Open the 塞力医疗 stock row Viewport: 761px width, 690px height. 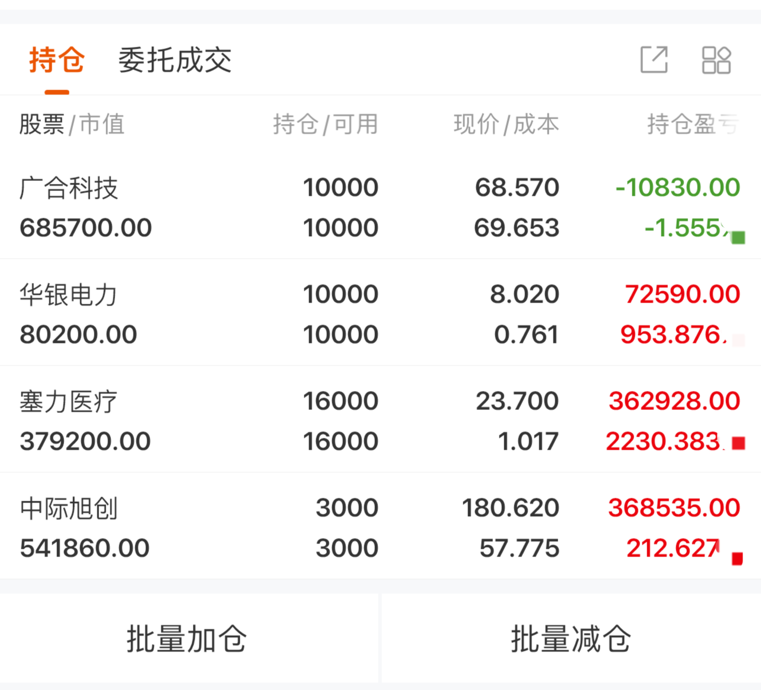(x=380, y=419)
